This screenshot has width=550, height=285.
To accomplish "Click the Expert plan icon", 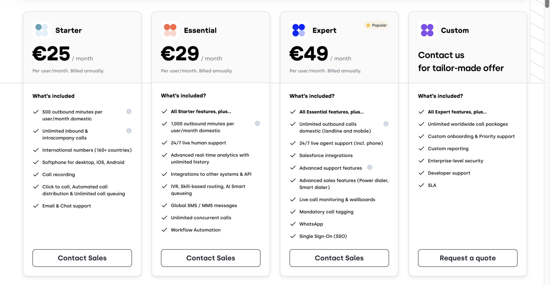I will (298, 30).
